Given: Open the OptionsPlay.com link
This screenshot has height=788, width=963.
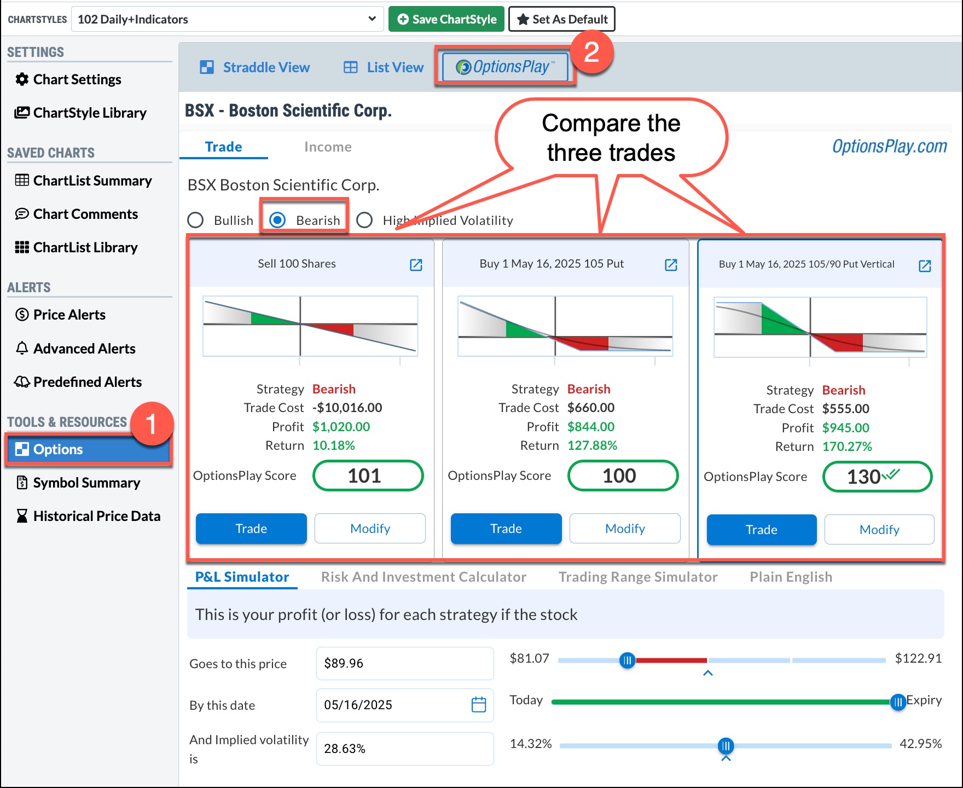Looking at the screenshot, I should point(890,146).
